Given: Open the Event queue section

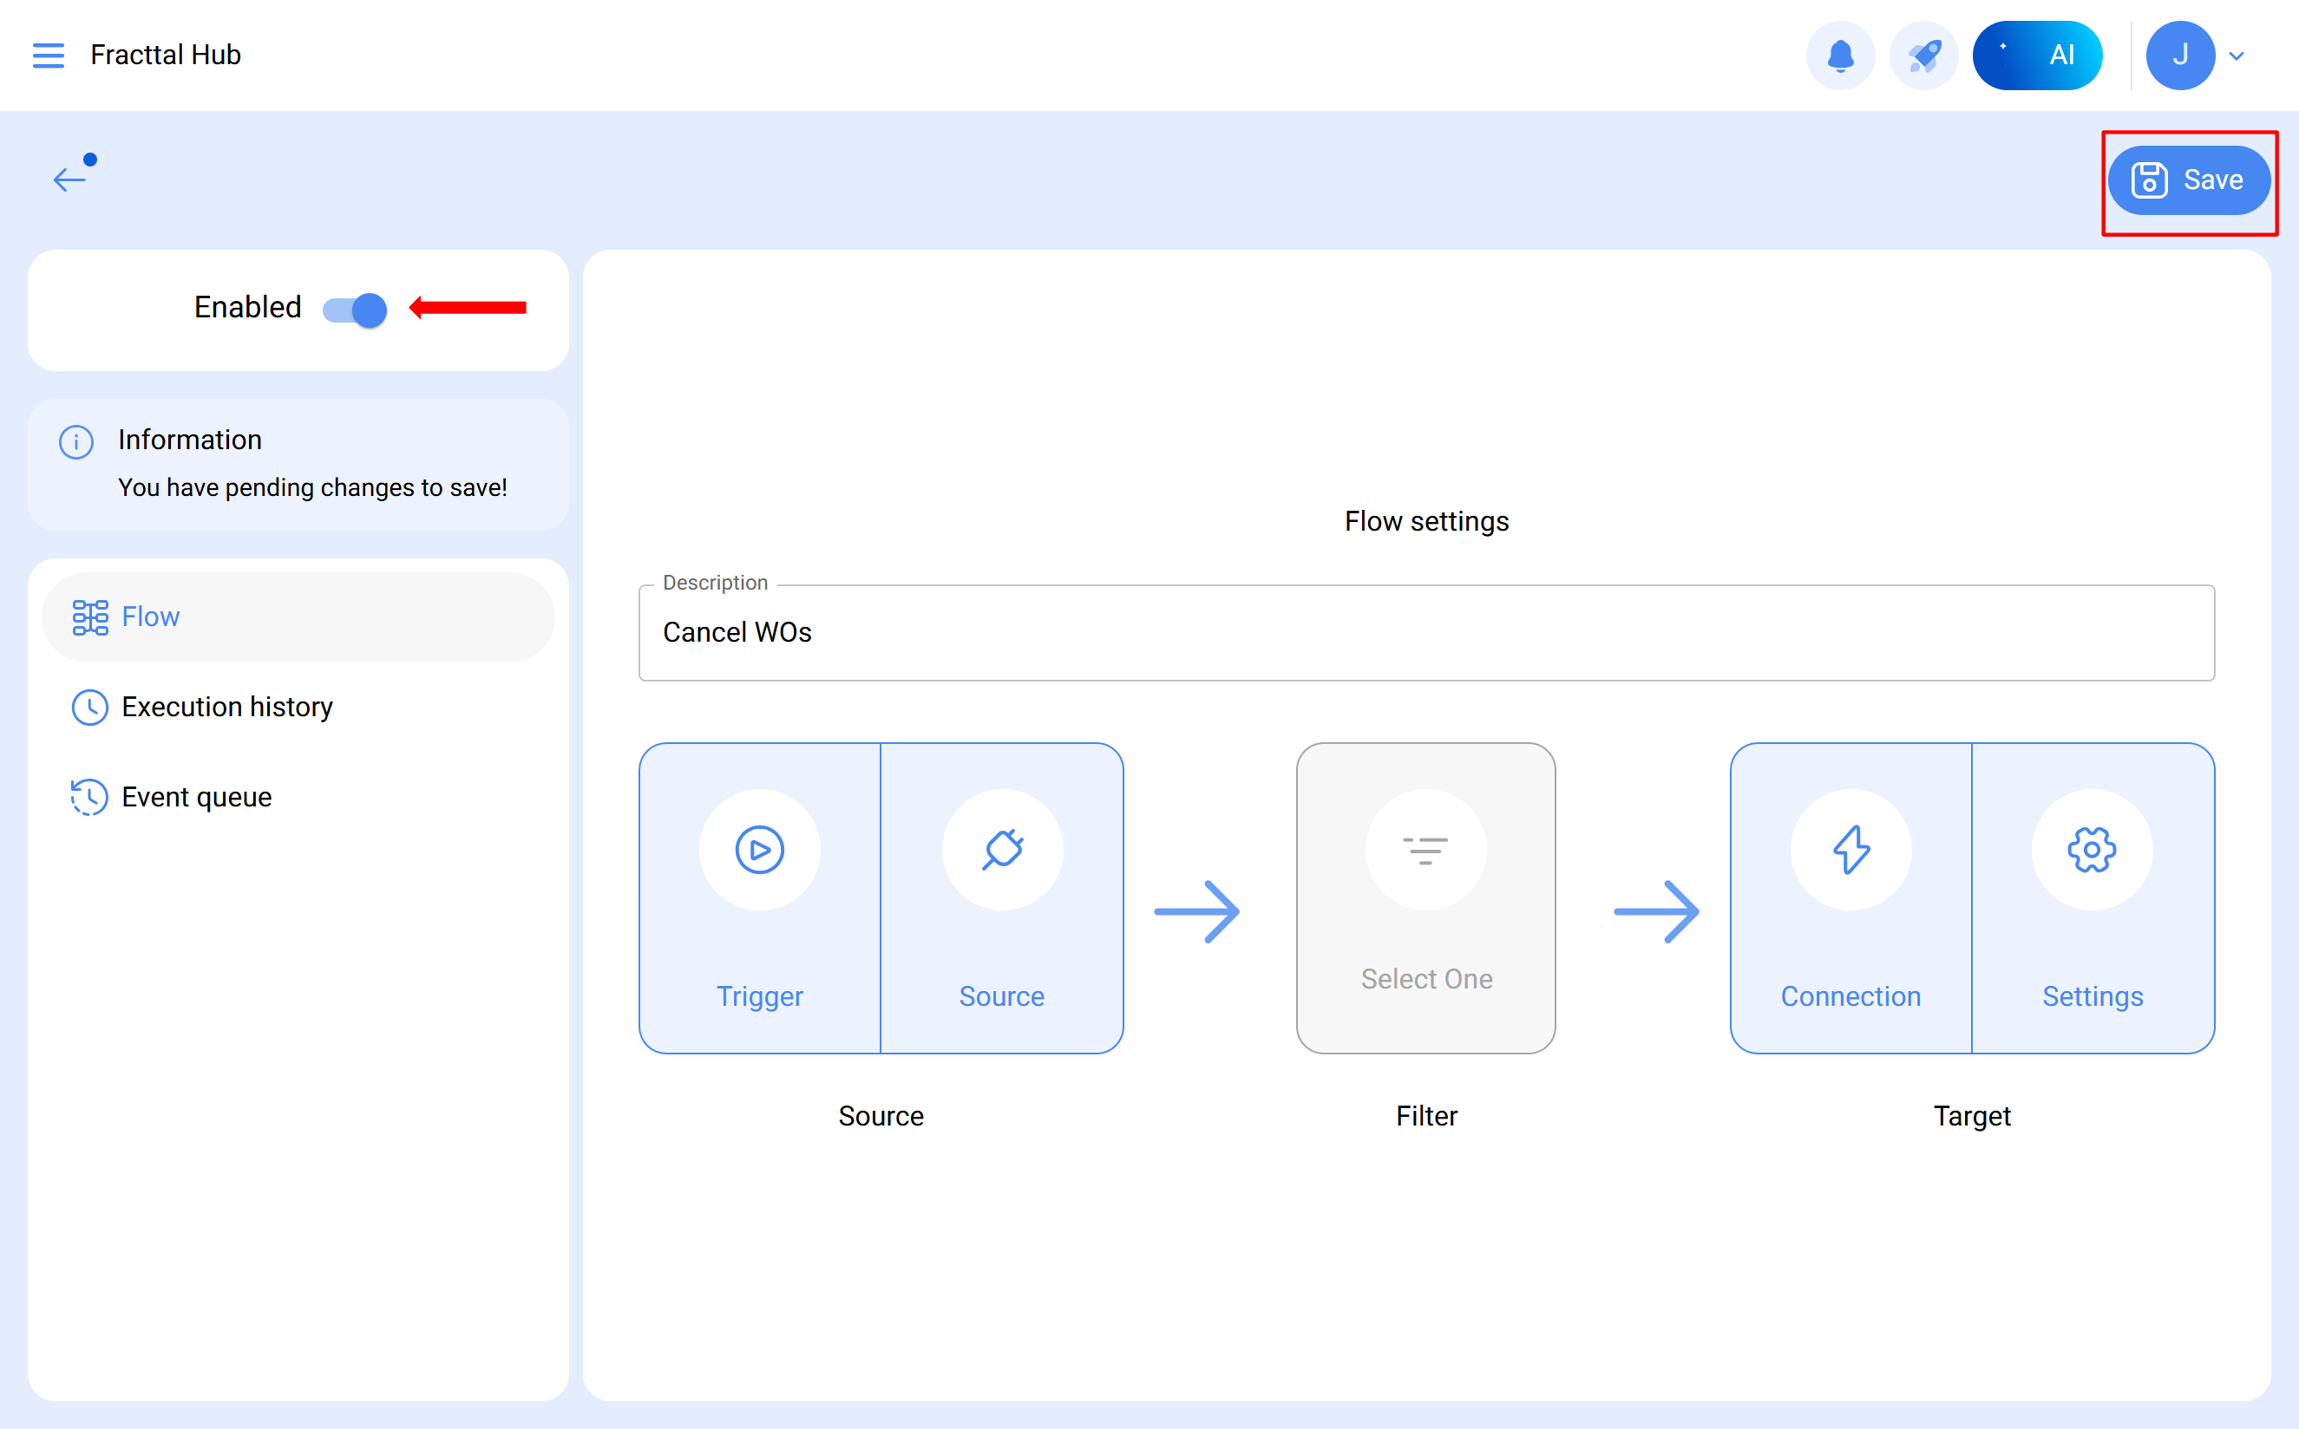Looking at the screenshot, I should (196, 797).
